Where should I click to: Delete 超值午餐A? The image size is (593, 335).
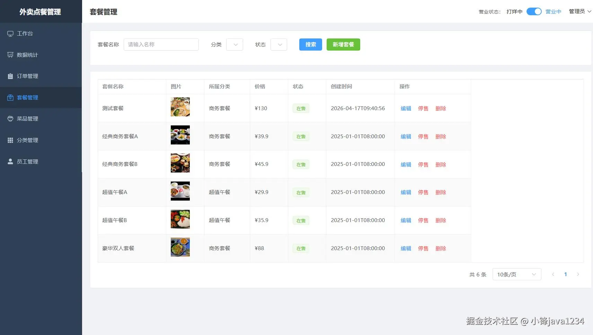[x=441, y=192]
